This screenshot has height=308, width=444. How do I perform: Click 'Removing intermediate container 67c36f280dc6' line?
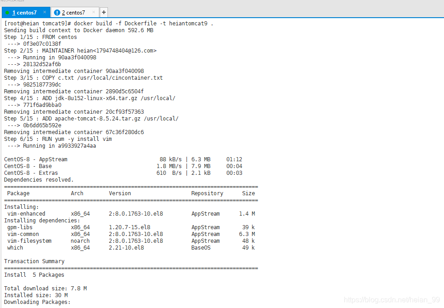[x=74, y=132]
